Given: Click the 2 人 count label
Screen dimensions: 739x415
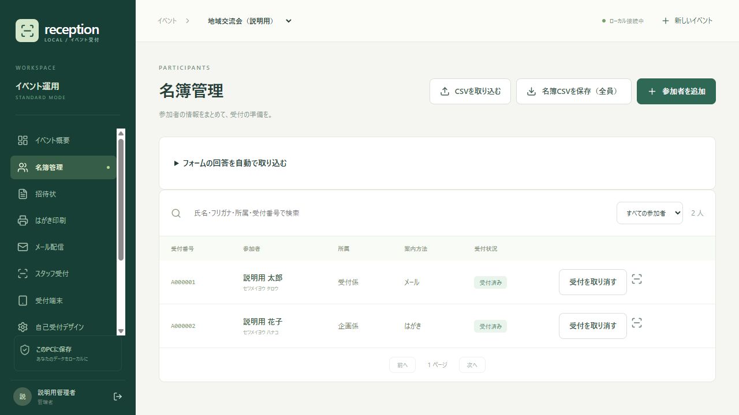Looking at the screenshot, I should coord(697,213).
